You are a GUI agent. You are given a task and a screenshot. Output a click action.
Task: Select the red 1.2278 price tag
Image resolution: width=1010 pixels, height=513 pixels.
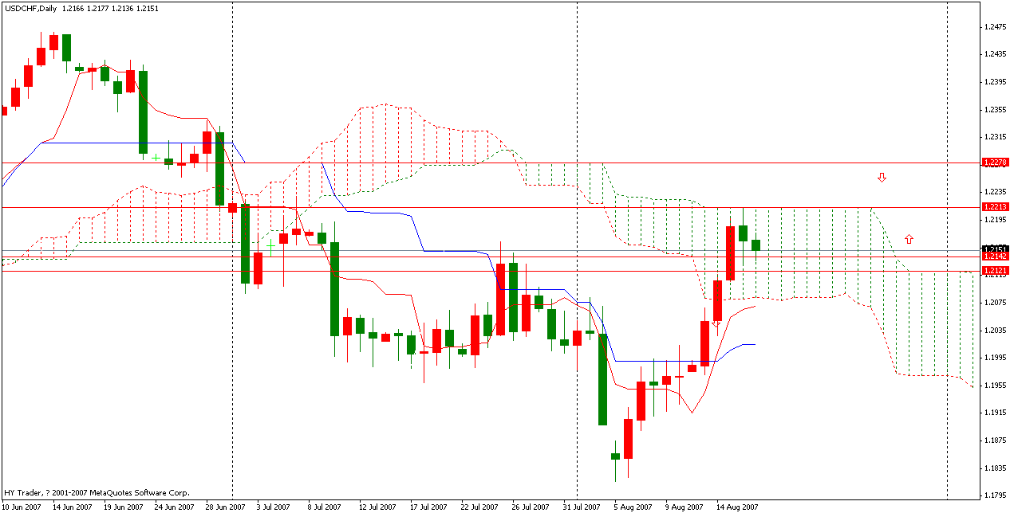click(996, 163)
